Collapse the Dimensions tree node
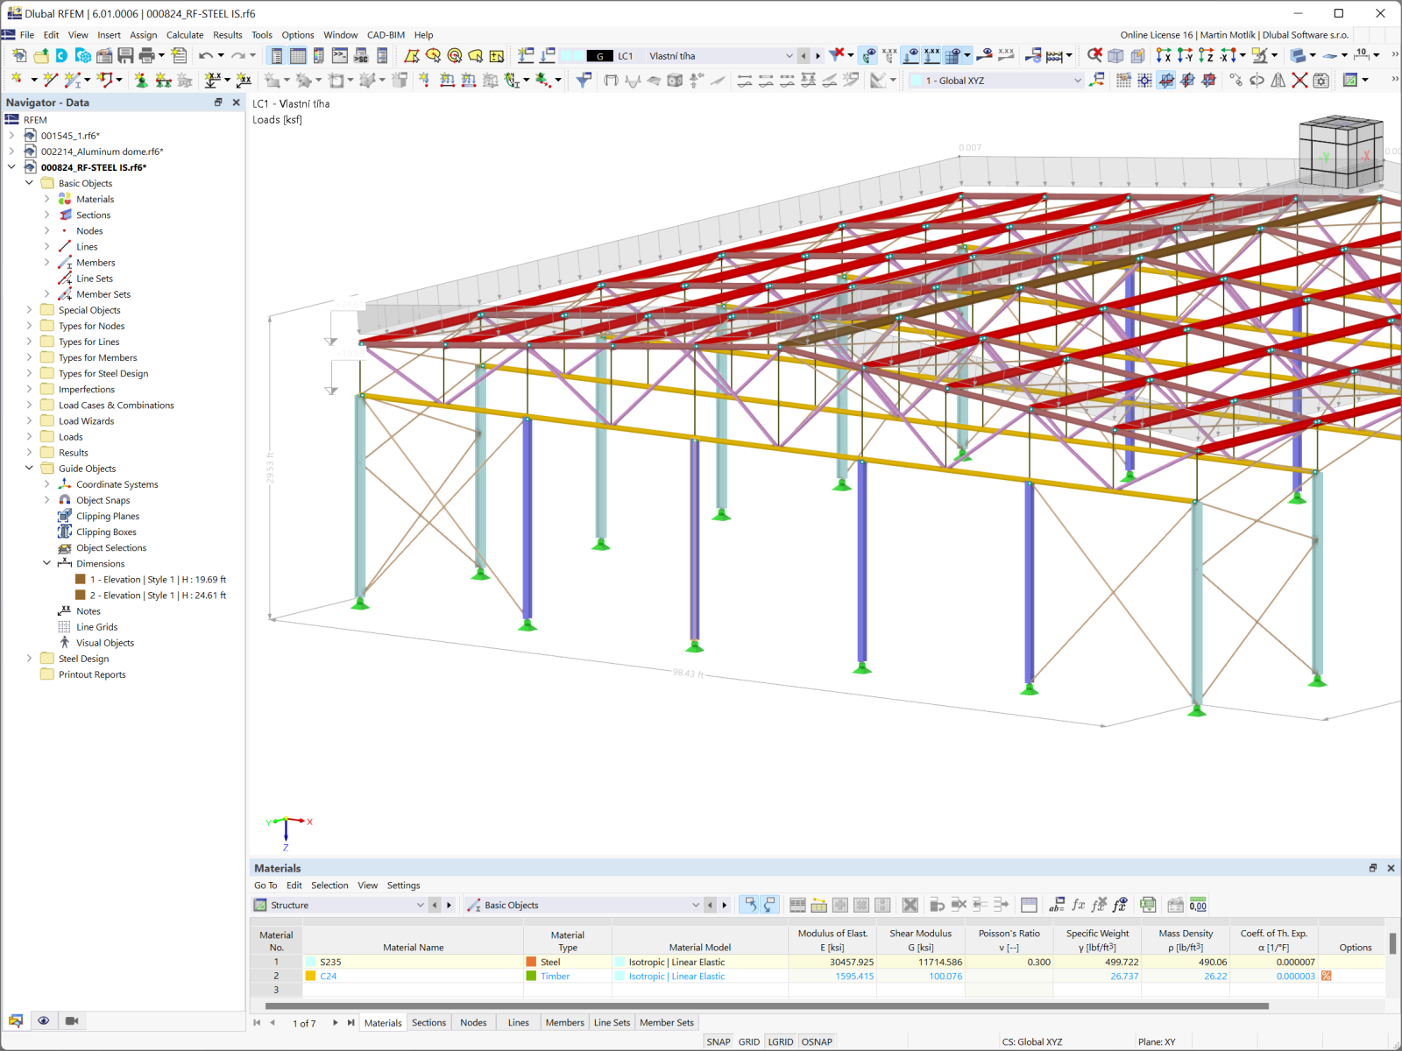 (46, 563)
